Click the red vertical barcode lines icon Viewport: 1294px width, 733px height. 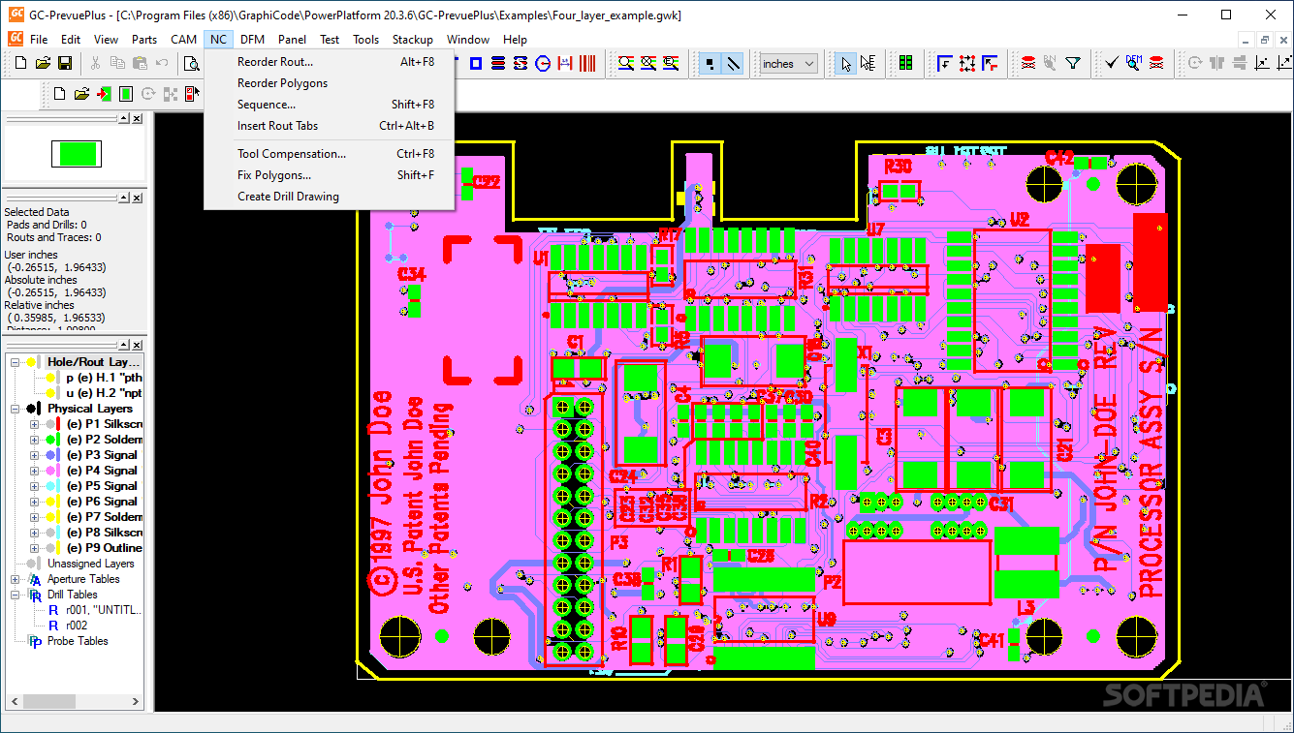587,64
